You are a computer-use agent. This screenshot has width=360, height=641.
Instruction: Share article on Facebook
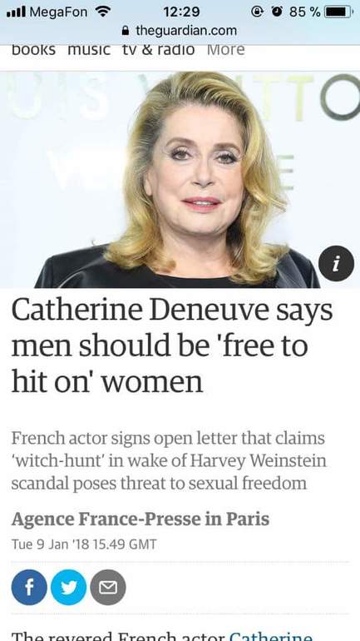click(29, 588)
